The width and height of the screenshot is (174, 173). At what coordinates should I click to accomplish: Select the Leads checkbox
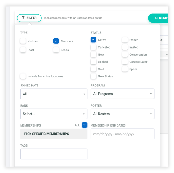tap(56, 50)
